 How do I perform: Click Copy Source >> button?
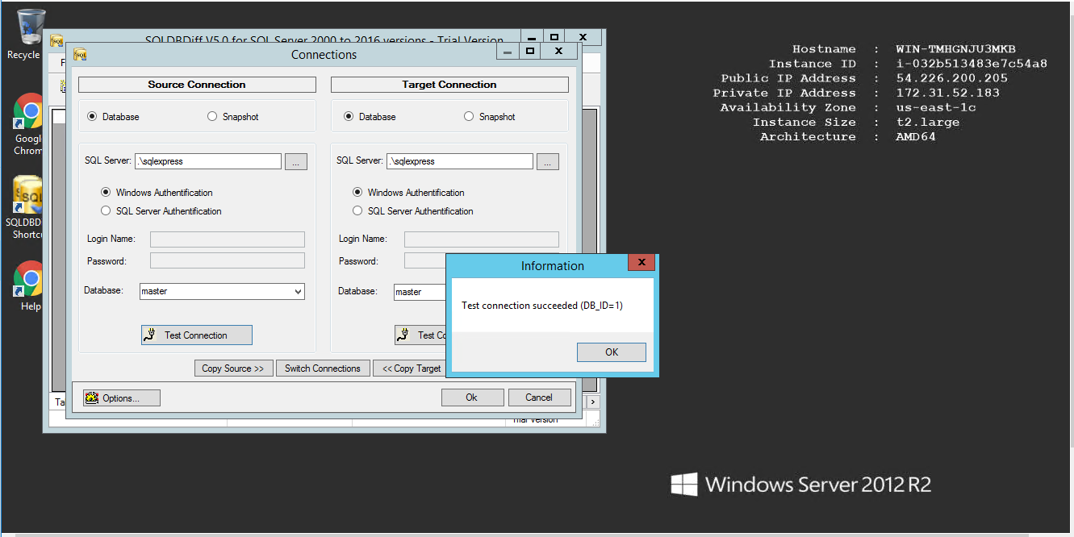click(233, 368)
